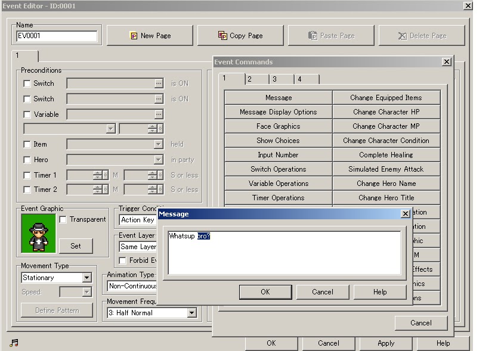Click Change Equipped Items command
This screenshot has height=351, width=501.
click(x=386, y=98)
